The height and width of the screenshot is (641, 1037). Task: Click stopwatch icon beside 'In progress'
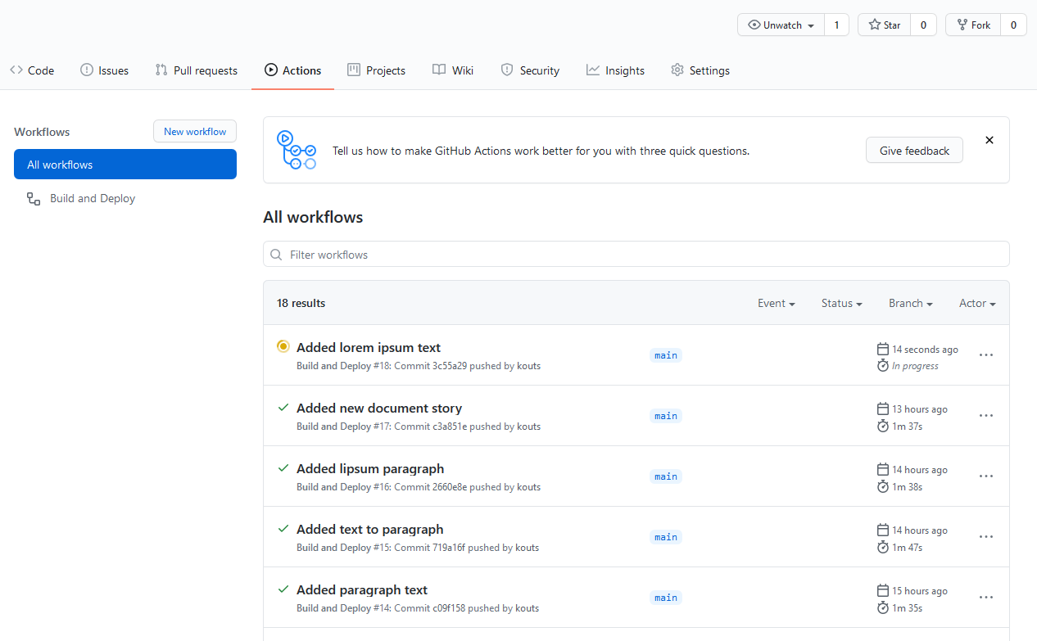pos(883,365)
